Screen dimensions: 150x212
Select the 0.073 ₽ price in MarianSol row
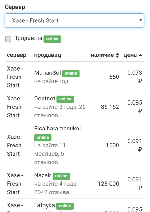click(x=135, y=77)
